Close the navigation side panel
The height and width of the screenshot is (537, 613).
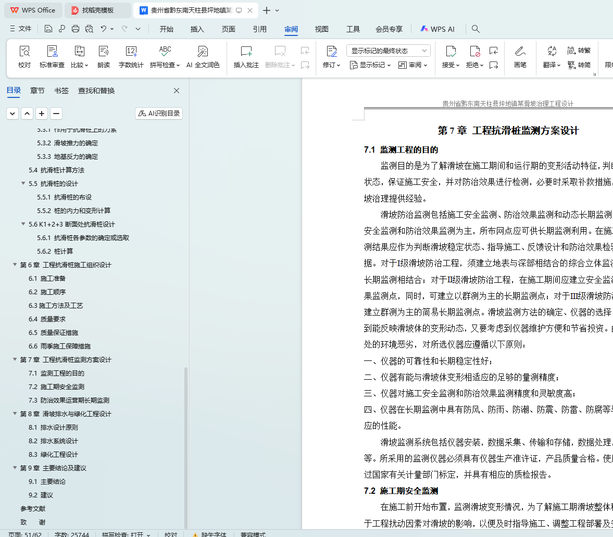177,91
